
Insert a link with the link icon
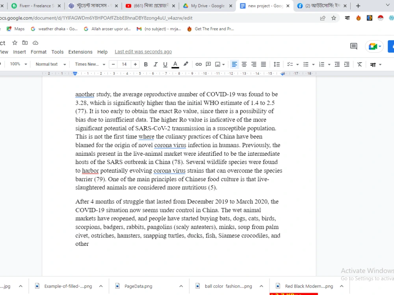coord(199,65)
